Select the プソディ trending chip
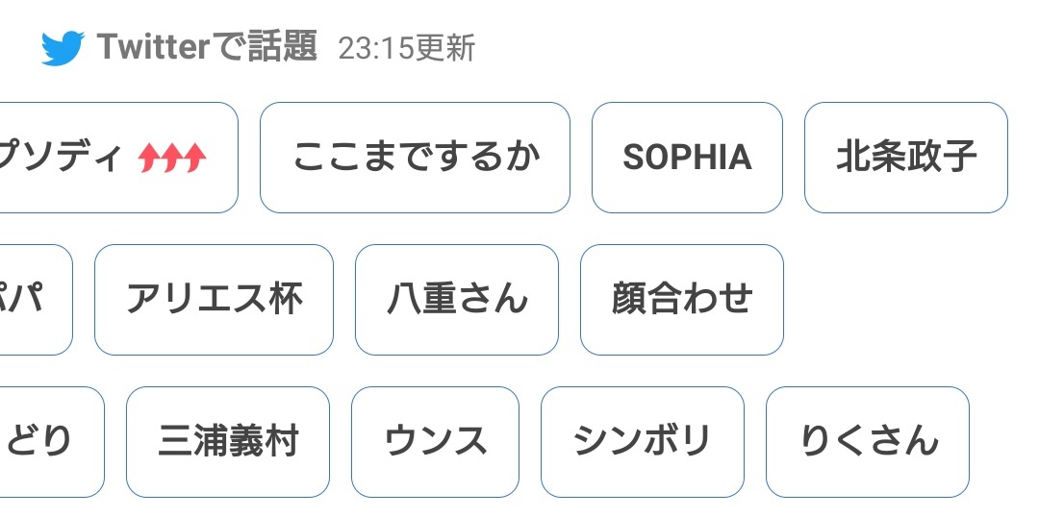Image resolution: width=1039 pixels, height=517 pixels. pyautogui.click(x=118, y=158)
